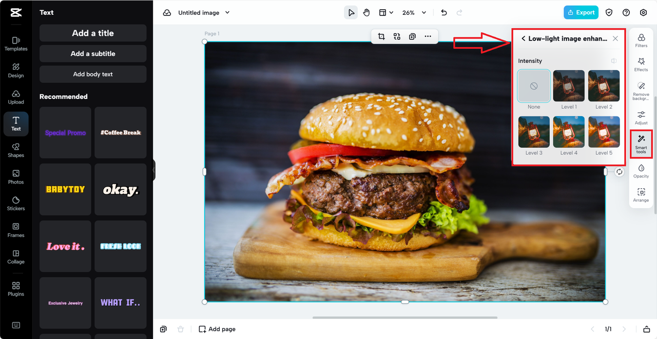Choose the Special Promo text preset
This screenshot has width=657, height=339.
pyautogui.click(x=65, y=132)
